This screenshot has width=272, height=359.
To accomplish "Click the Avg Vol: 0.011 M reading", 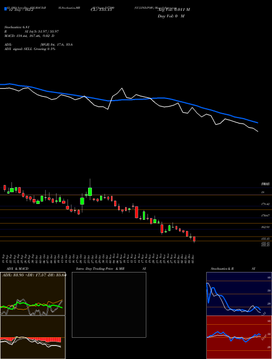I will tap(174, 10).
